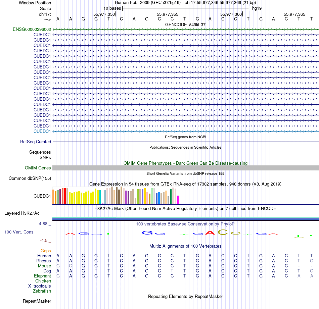Select the Human alignment row label
Screen dimensions: 319x309
pyautogui.click(x=44, y=256)
